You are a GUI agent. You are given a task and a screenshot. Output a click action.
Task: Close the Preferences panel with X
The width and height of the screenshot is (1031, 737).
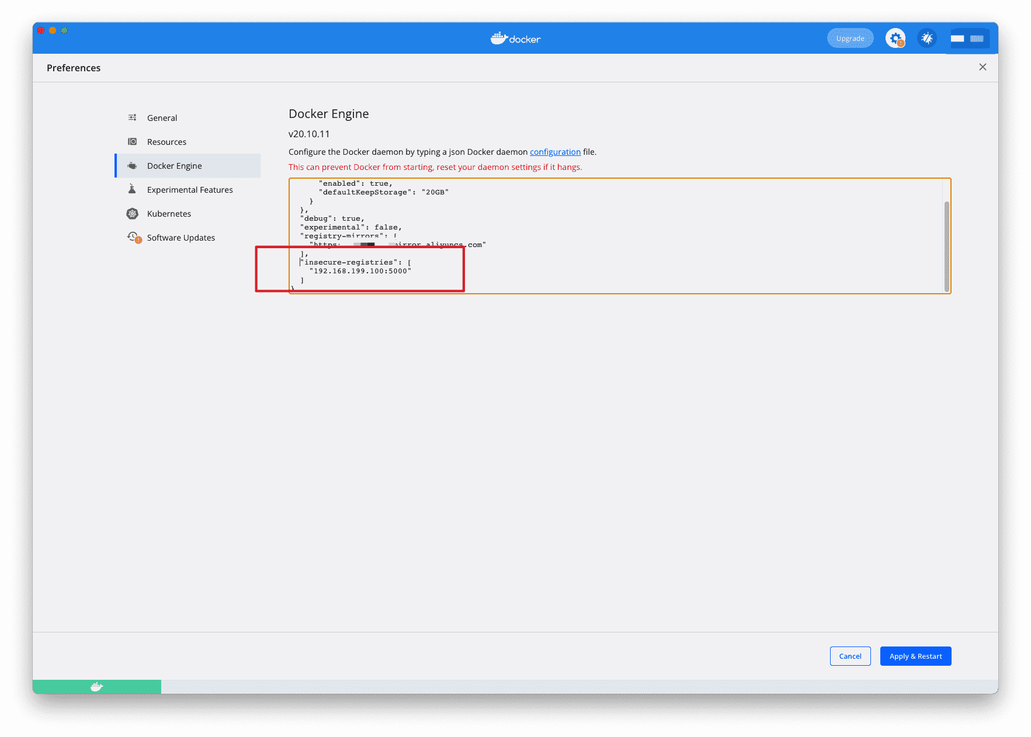pyautogui.click(x=983, y=67)
